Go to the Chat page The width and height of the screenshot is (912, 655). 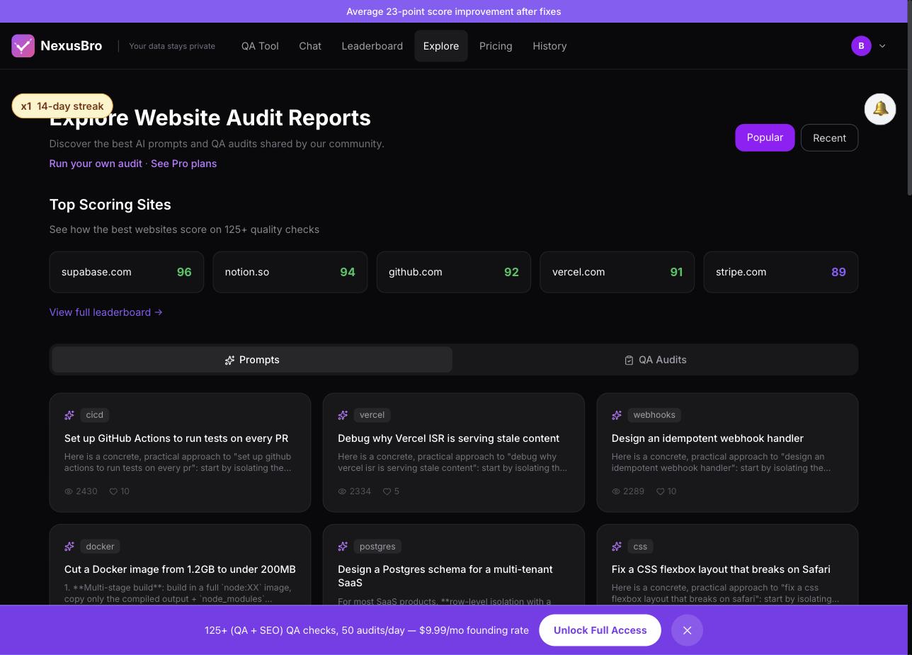310,46
